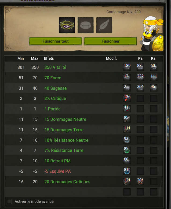Click the Résistance Neutre rune showing 93

[127, 140]
